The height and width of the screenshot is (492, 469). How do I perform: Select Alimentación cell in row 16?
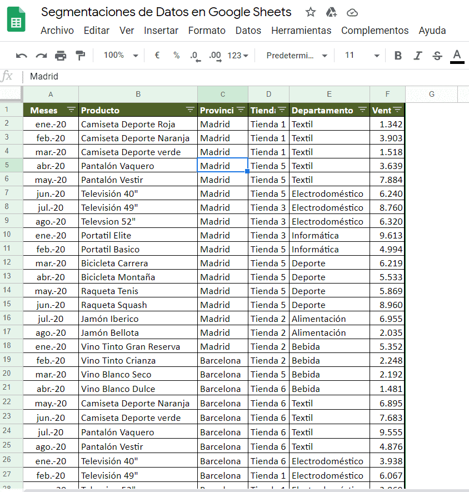click(x=330, y=319)
